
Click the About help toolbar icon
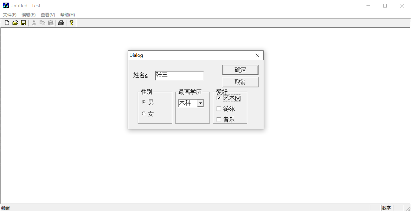[71, 22]
